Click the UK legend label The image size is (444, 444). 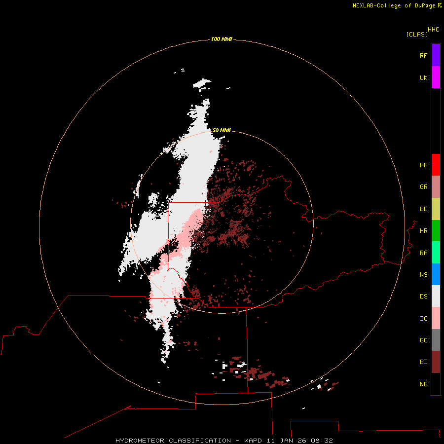click(423, 78)
